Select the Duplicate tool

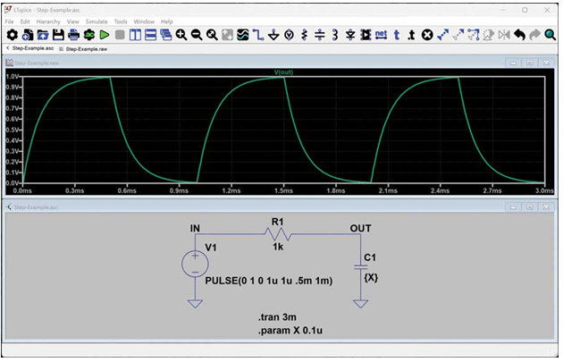[443, 35]
